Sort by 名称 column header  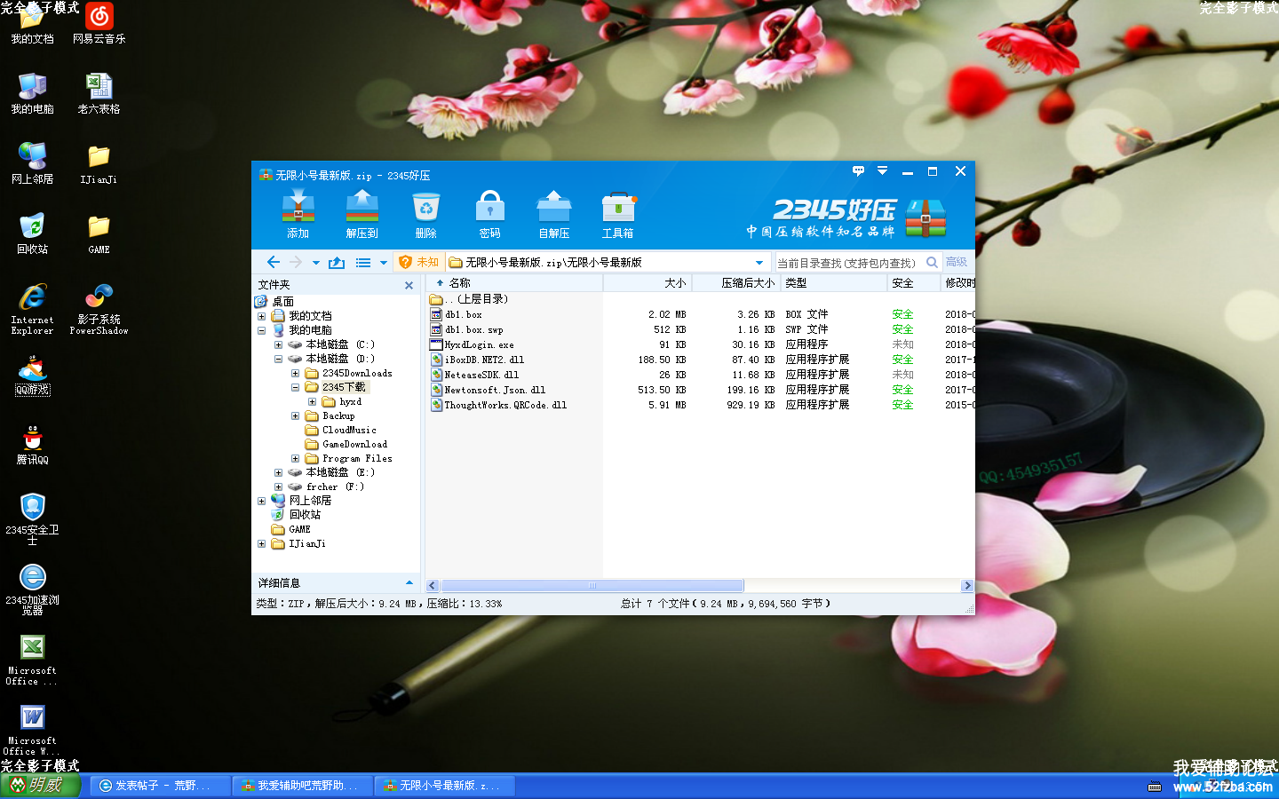pos(515,283)
